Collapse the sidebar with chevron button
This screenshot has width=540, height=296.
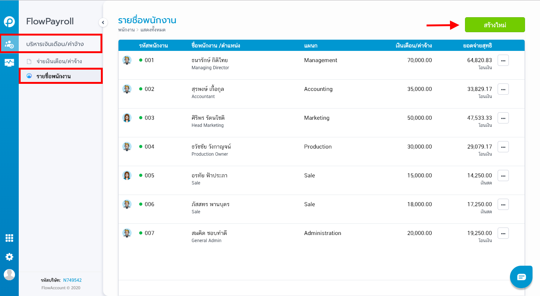click(x=103, y=22)
